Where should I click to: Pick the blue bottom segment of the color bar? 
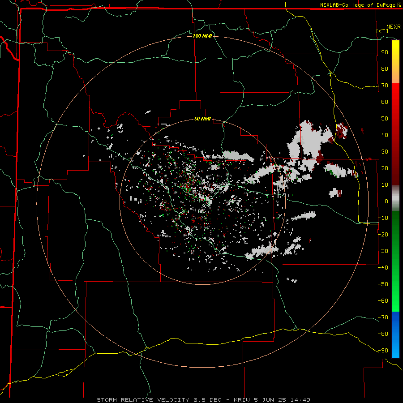tap(395, 334)
